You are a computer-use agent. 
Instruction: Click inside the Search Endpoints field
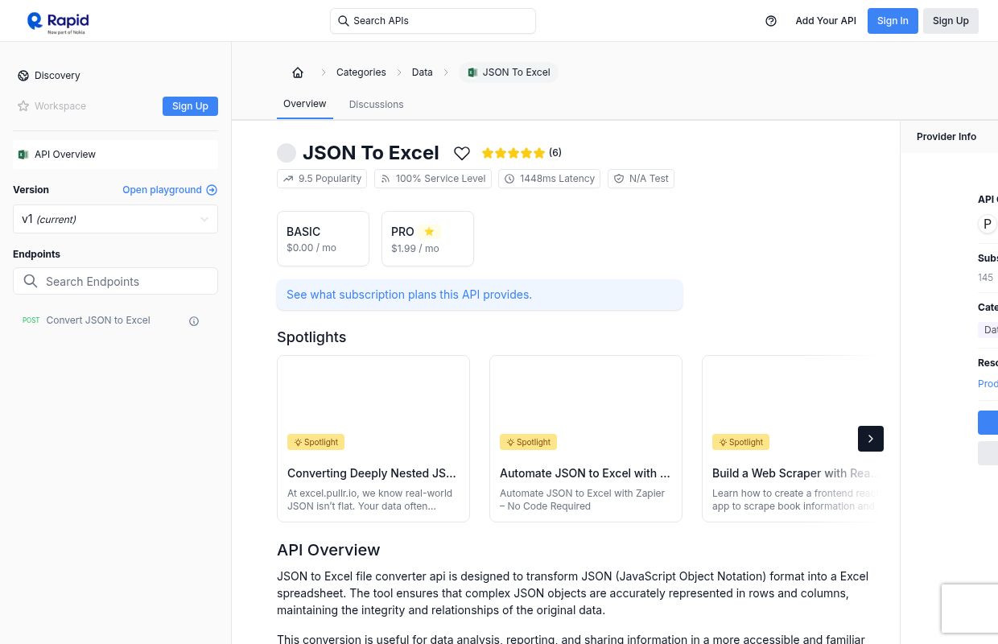(115, 281)
